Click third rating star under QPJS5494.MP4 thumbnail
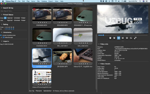Image resolution: width=150 pixels, height=94 pixels. click(x=63, y=64)
